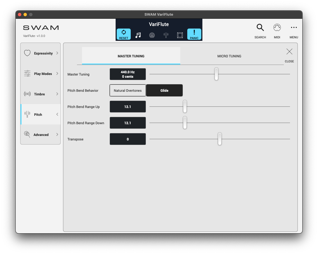Select the MASTER TUNING tab
Image resolution: width=318 pixels, height=254 pixels.
131,56
